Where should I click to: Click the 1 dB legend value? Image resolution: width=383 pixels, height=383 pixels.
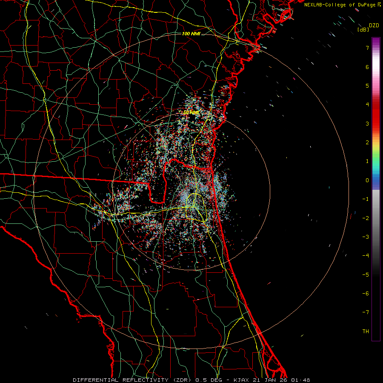(x=367, y=161)
